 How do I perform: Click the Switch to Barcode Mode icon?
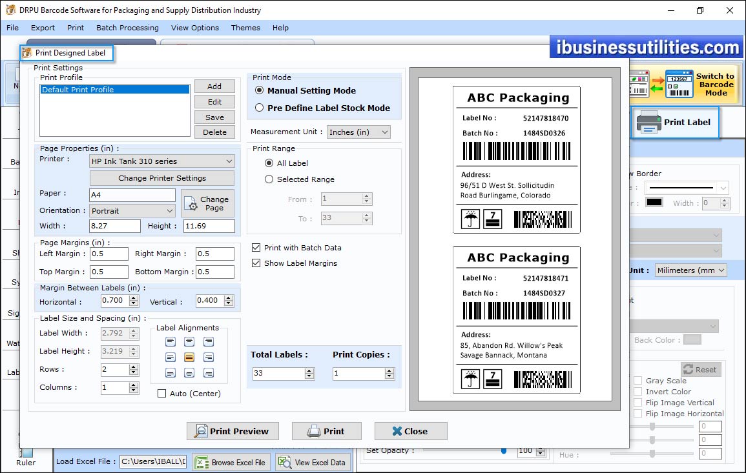[x=661, y=85]
